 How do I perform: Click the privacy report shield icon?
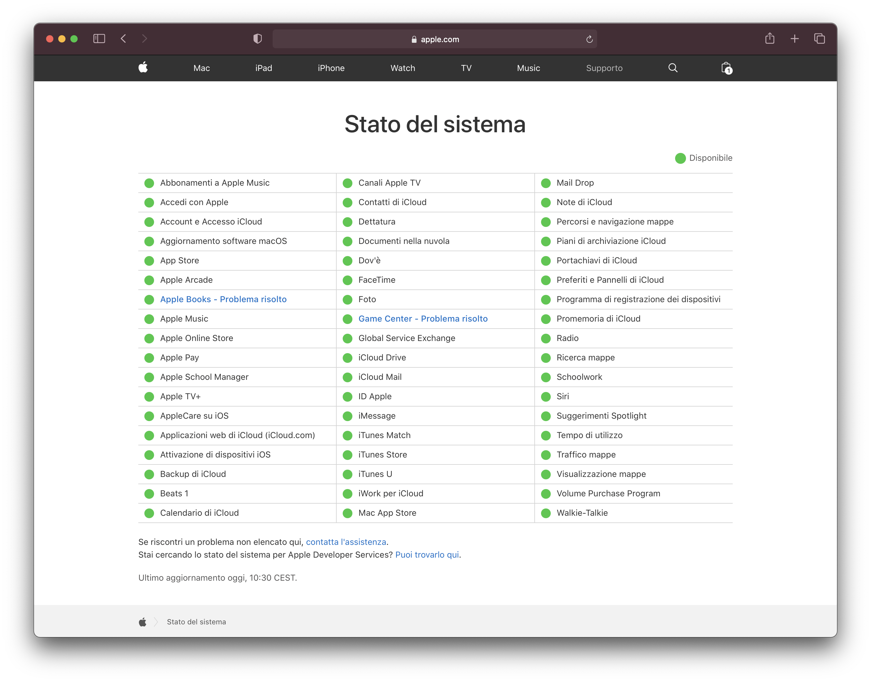pos(257,39)
